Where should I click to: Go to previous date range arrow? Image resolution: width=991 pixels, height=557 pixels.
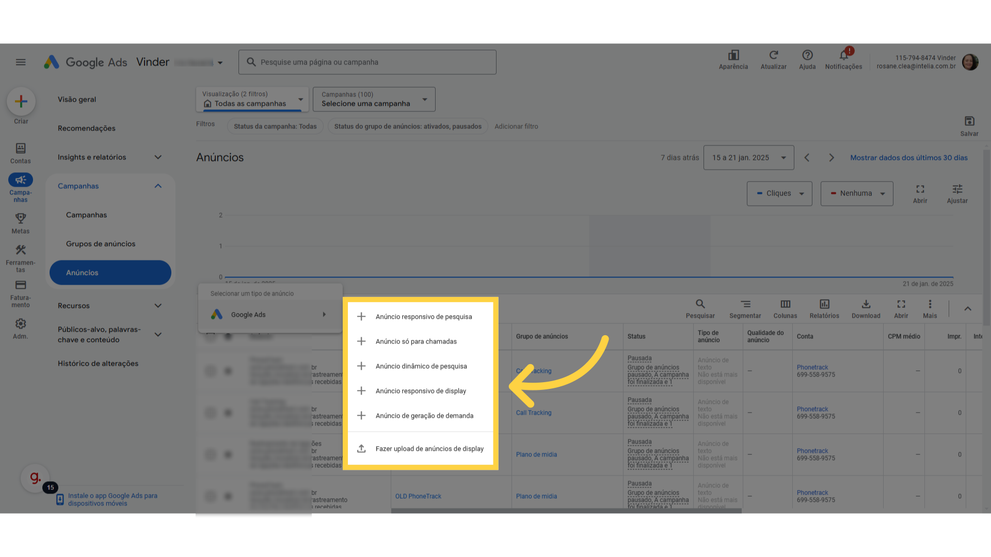click(807, 158)
